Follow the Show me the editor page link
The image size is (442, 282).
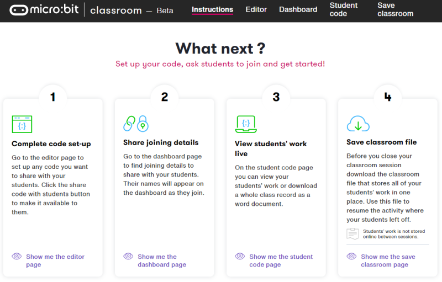click(x=55, y=260)
